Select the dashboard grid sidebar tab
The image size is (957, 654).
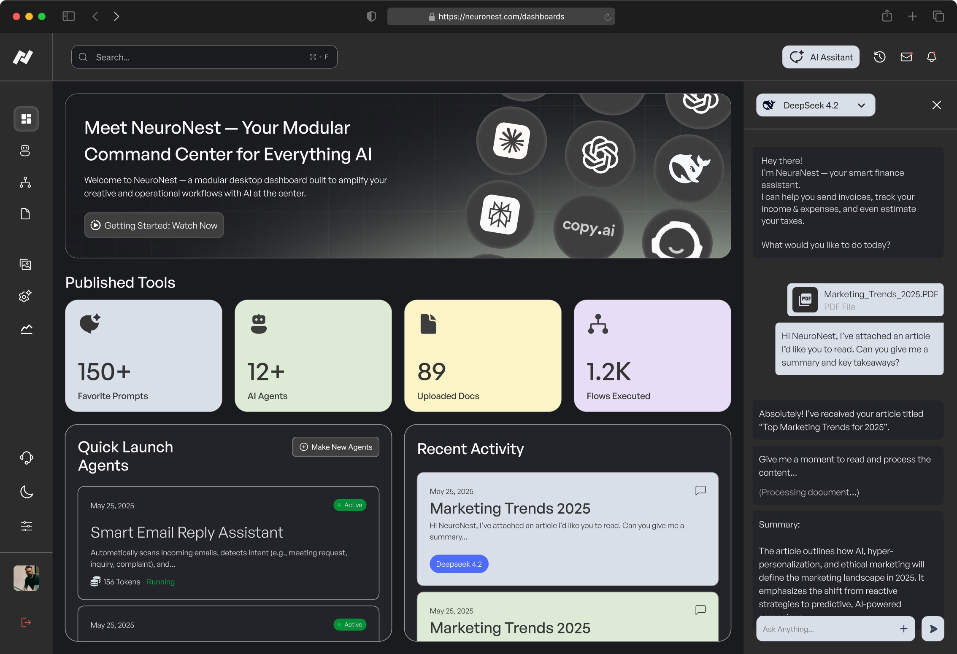[x=26, y=119]
